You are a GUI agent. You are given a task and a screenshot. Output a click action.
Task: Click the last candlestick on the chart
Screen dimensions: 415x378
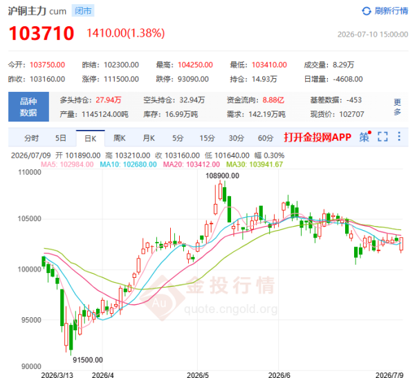coord(401,244)
